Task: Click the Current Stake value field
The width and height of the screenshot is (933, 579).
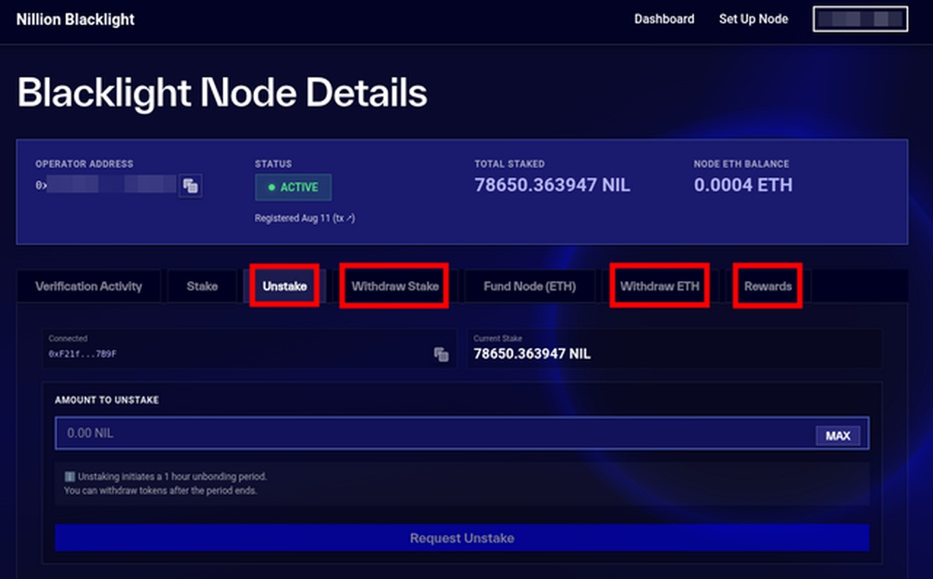Action: tap(674, 348)
